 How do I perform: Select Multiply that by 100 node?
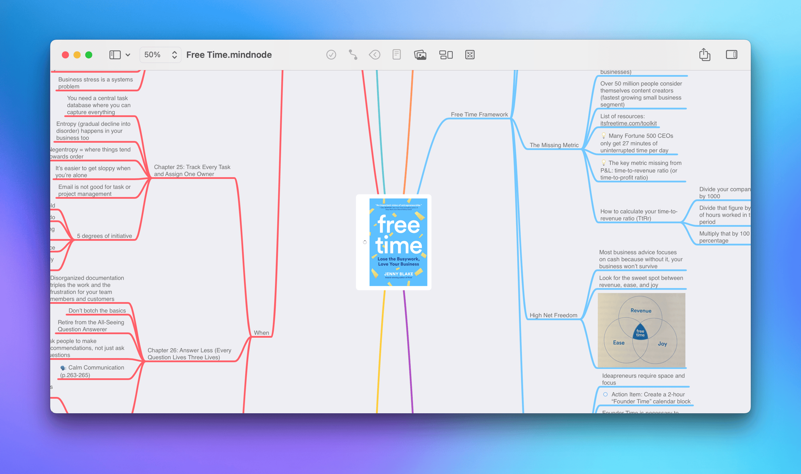(x=725, y=237)
